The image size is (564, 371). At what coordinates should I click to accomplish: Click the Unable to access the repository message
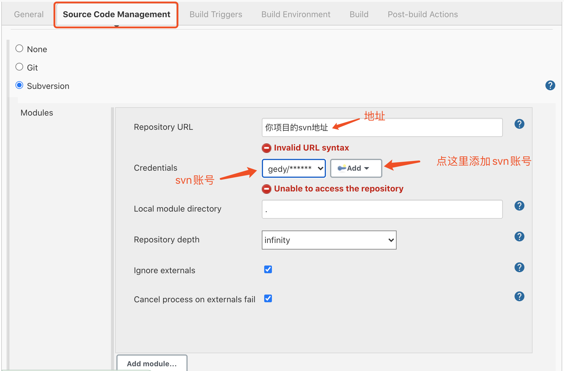339,188
